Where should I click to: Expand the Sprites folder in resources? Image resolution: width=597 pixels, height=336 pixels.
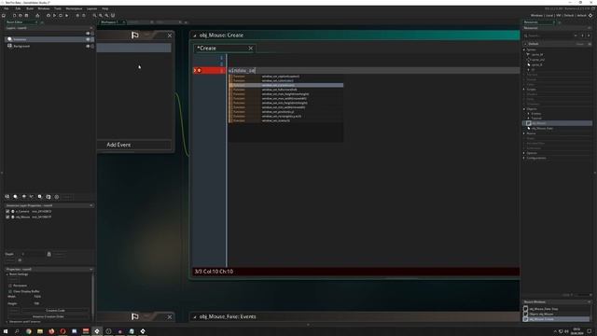click(524, 49)
